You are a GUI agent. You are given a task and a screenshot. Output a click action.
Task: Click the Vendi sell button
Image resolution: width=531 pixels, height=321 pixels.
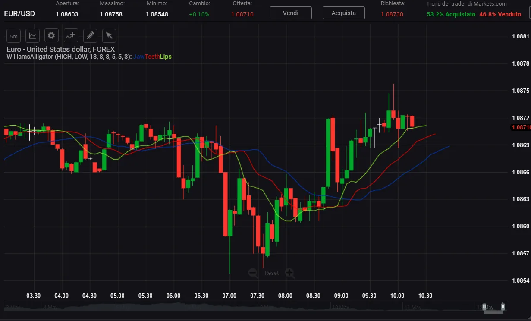click(291, 13)
